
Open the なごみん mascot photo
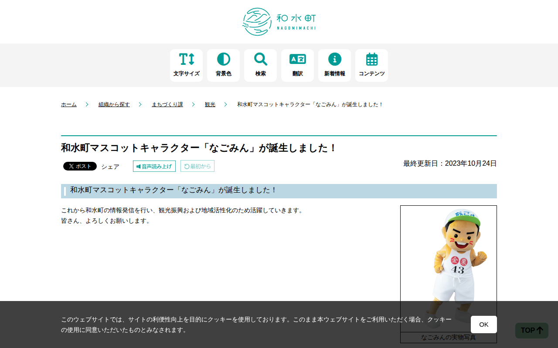[x=449, y=269]
